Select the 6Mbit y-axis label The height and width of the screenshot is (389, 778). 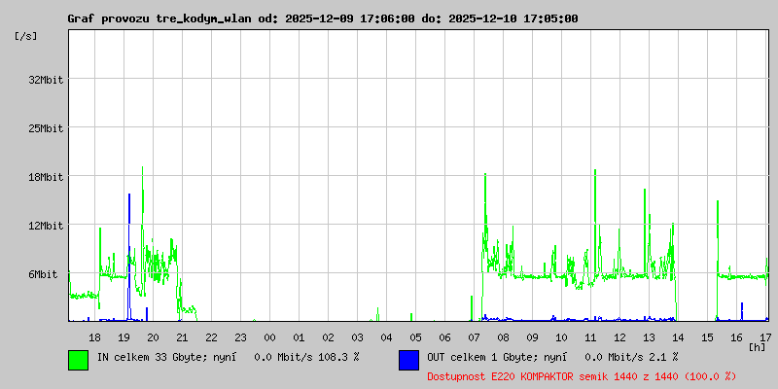(43, 274)
